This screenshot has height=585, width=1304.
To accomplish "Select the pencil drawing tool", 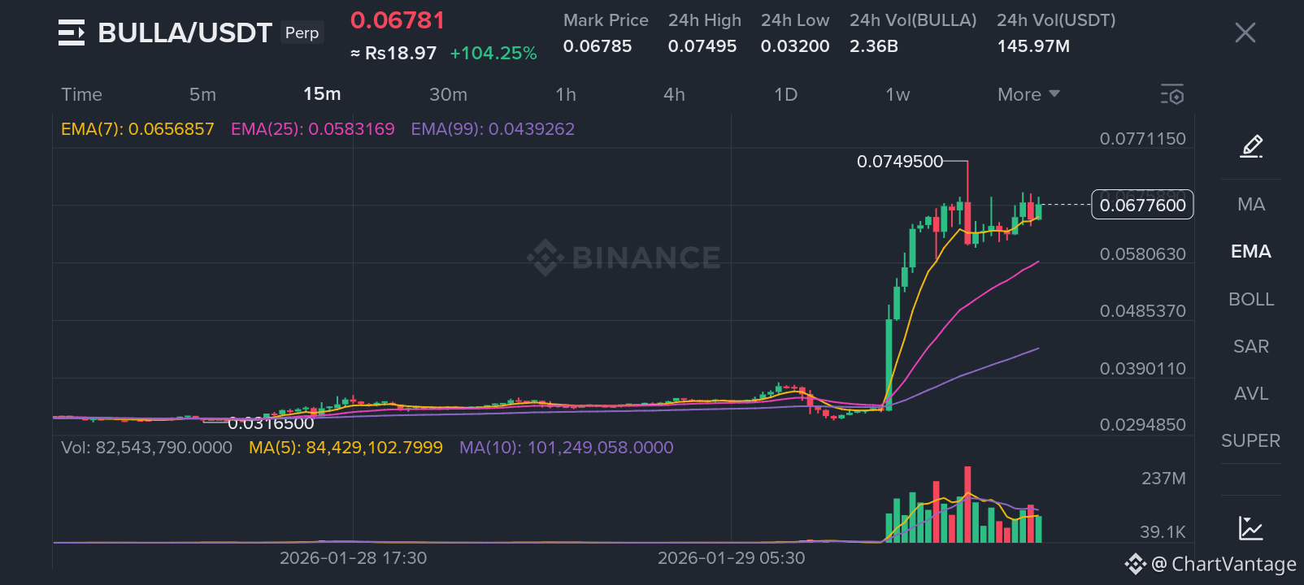I will point(1251,146).
